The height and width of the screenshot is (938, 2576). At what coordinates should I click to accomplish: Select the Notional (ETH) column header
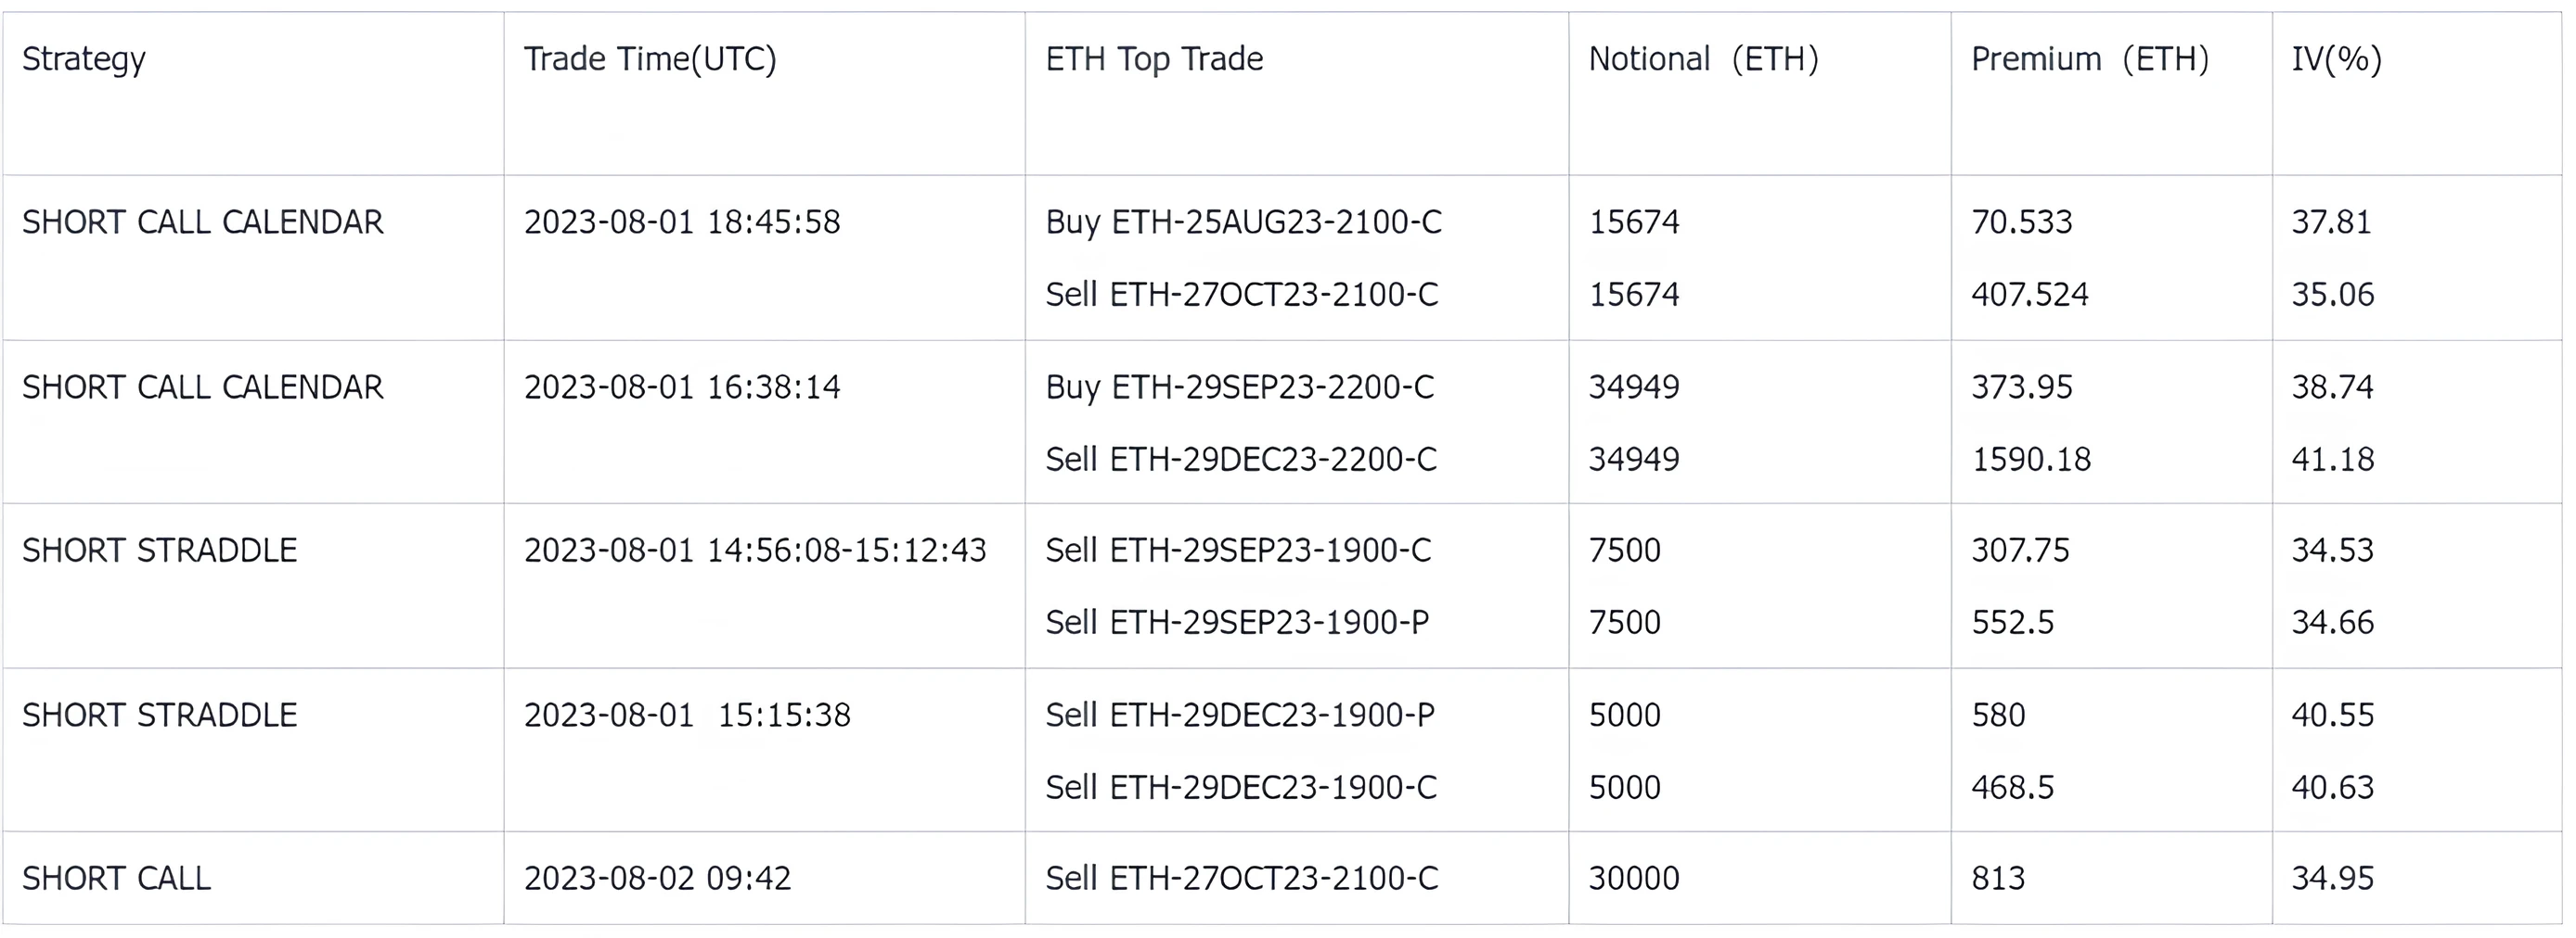click(x=1703, y=60)
